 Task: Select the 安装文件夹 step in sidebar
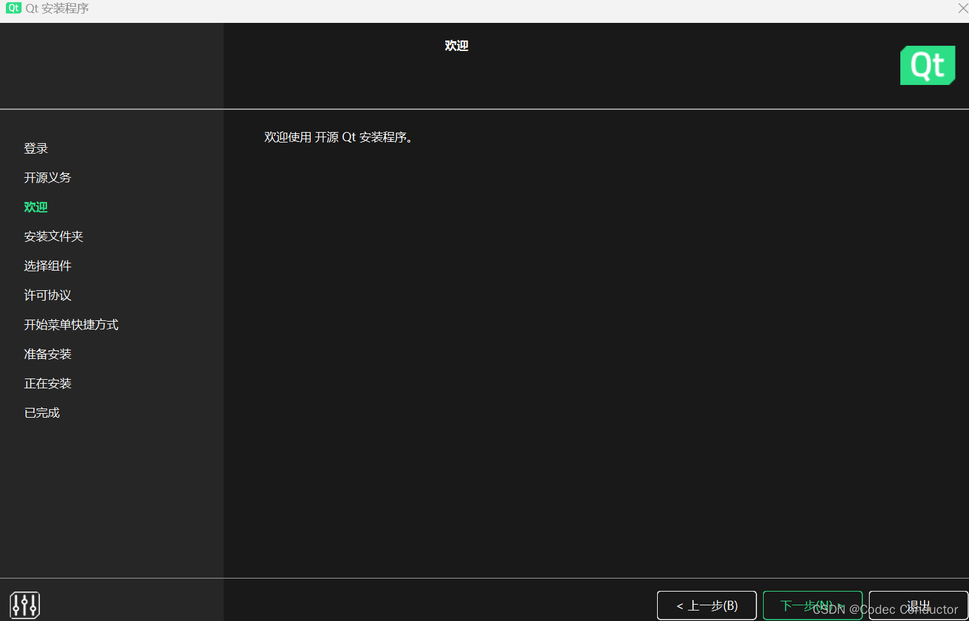[54, 237]
